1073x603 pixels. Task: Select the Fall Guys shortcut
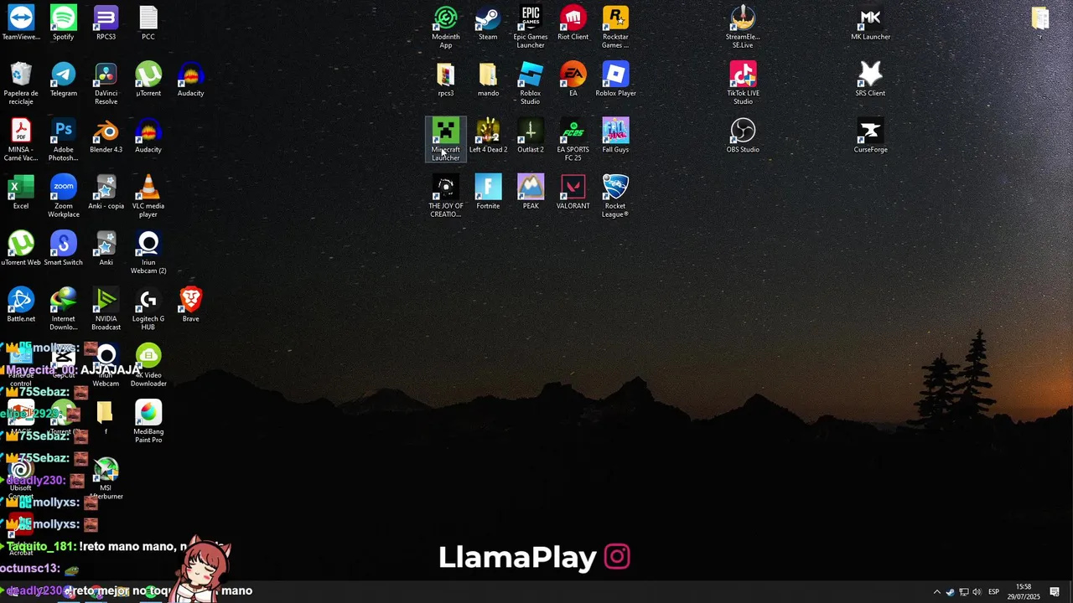pyautogui.click(x=615, y=136)
